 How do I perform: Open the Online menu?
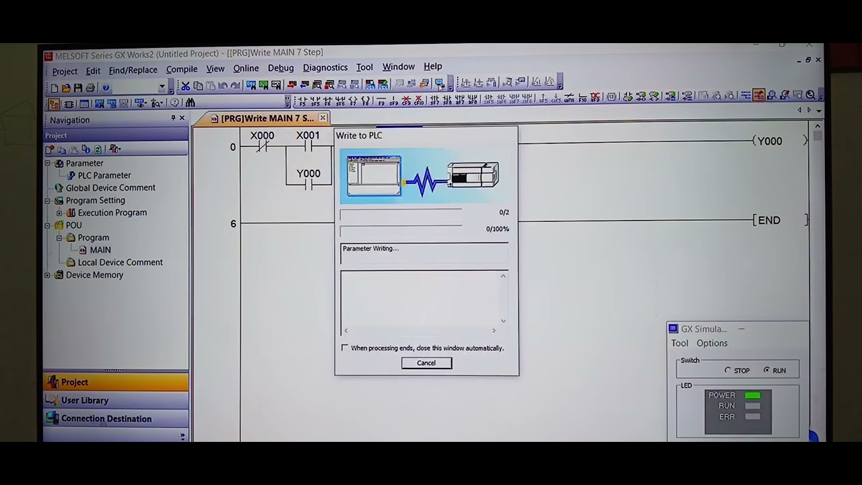point(246,68)
